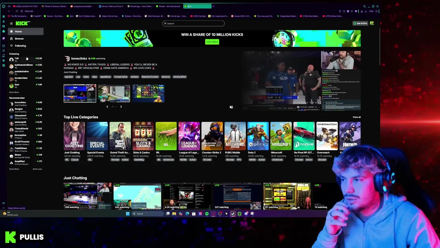
Task: Open the hamburger sidebar menu
Action: 11,23
